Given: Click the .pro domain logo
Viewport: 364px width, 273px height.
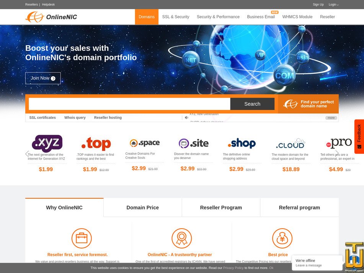Looking at the screenshot, I should point(339,143).
